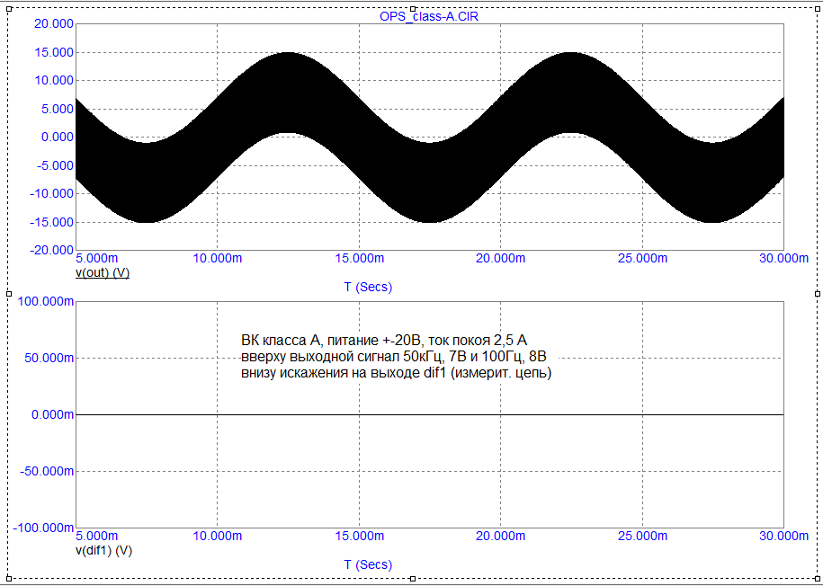Click the 10.000 value on upper Y axis

[x=54, y=80]
